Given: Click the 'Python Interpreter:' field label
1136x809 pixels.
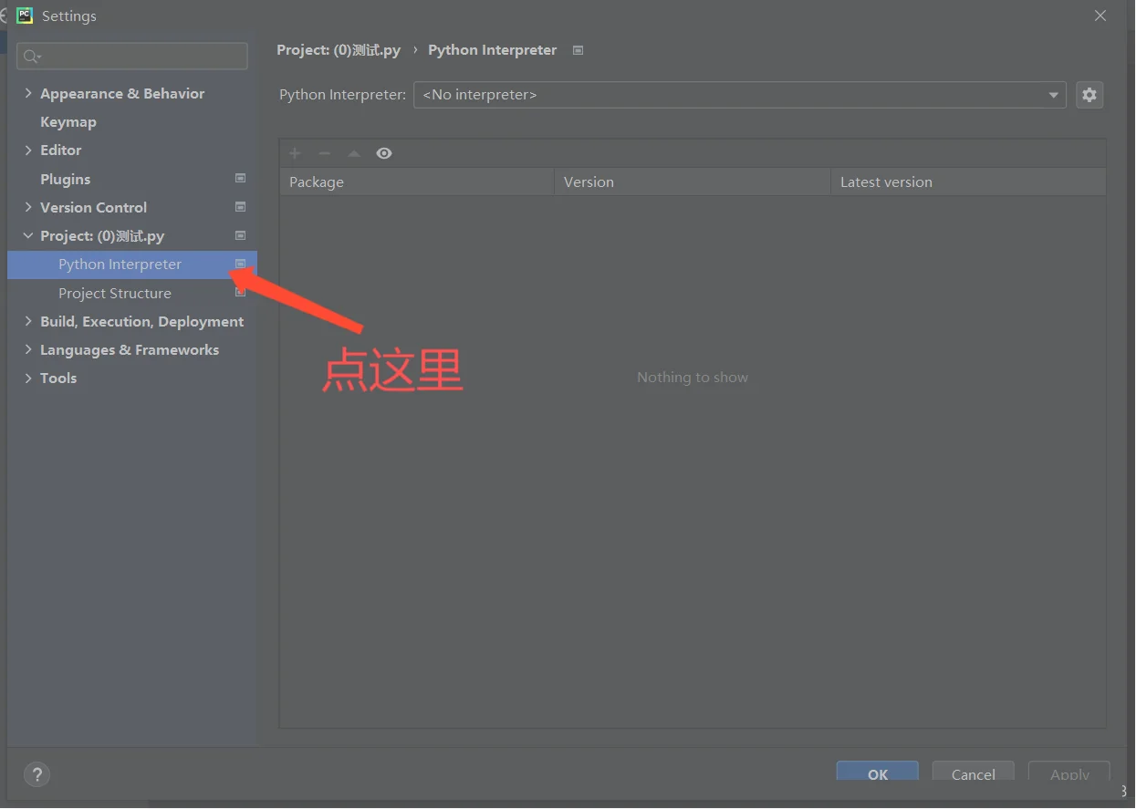Looking at the screenshot, I should [342, 95].
